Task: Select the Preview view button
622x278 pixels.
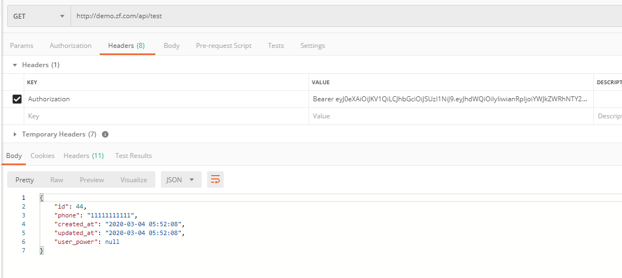Action: [91, 179]
